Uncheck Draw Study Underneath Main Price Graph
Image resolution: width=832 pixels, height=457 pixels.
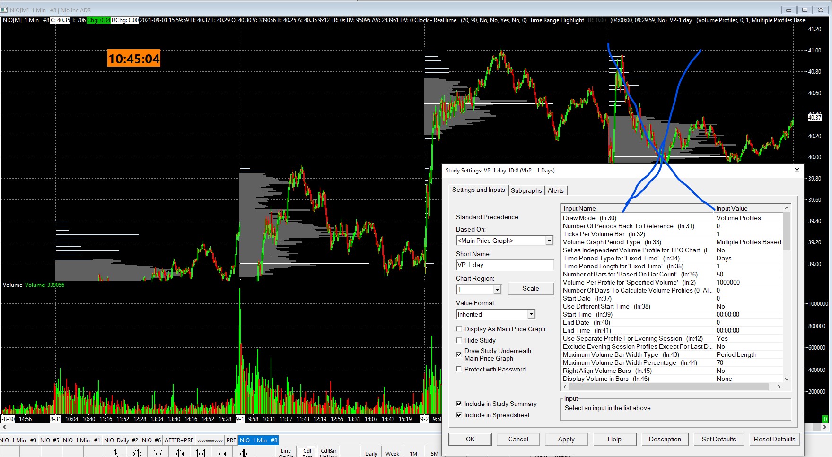pos(459,354)
